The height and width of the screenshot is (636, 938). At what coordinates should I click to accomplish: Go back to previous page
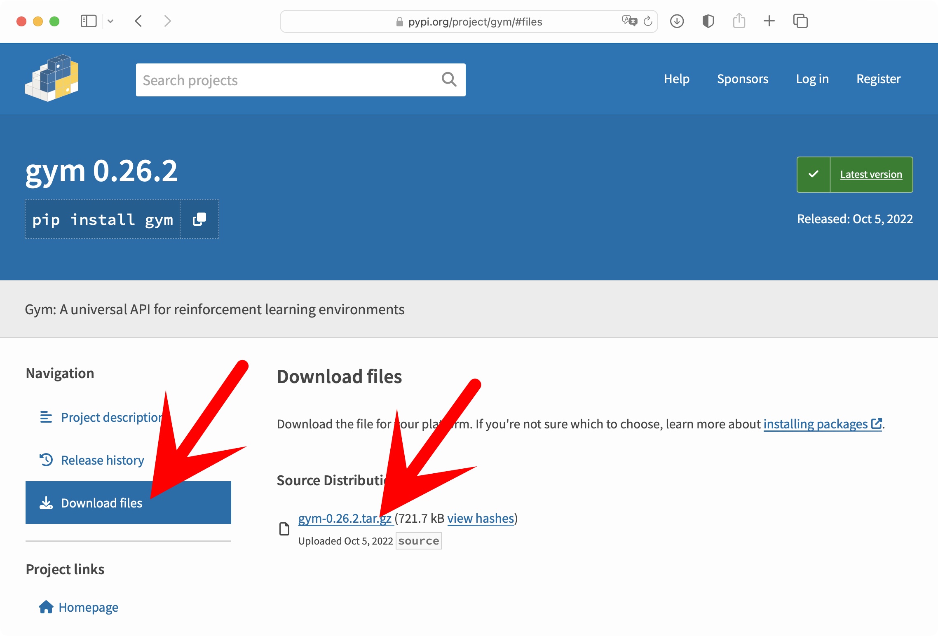139,21
